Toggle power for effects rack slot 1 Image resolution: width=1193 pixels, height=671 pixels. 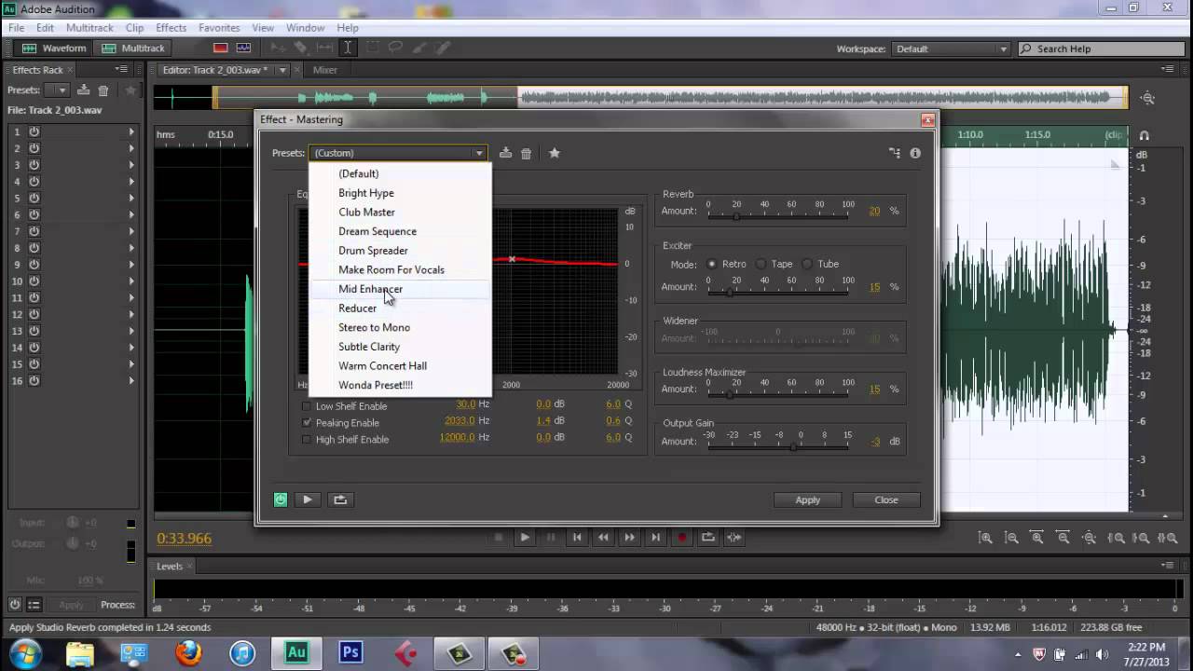(x=34, y=131)
